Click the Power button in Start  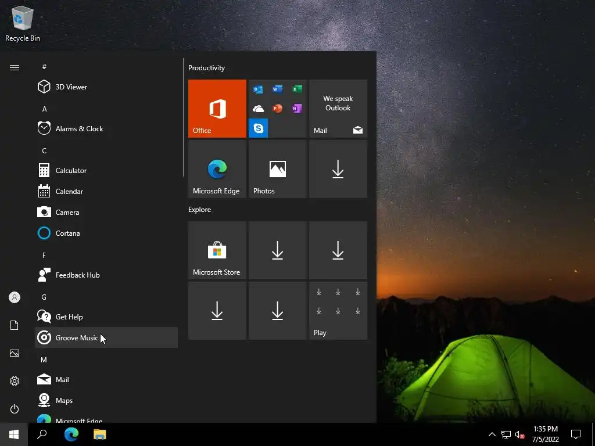click(x=15, y=409)
